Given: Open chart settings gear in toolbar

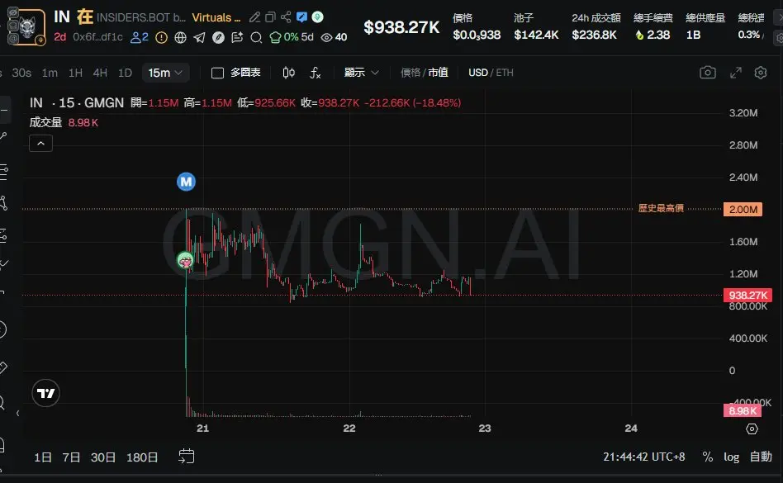Looking at the screenshot, I should (761, 73).
